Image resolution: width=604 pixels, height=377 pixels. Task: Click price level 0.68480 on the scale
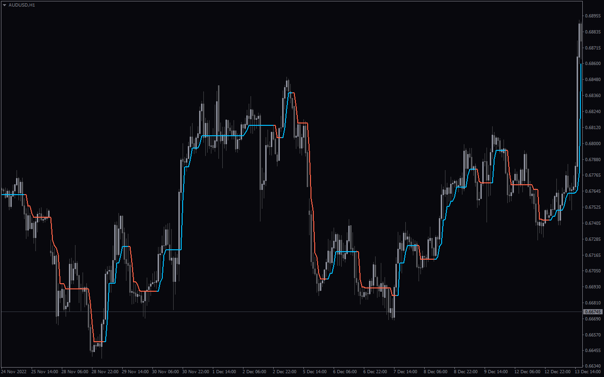(x=594, y=80)
